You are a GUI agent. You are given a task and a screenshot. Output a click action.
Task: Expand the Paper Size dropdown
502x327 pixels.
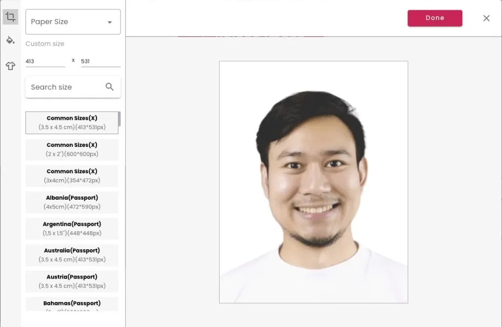coord(73,22)
